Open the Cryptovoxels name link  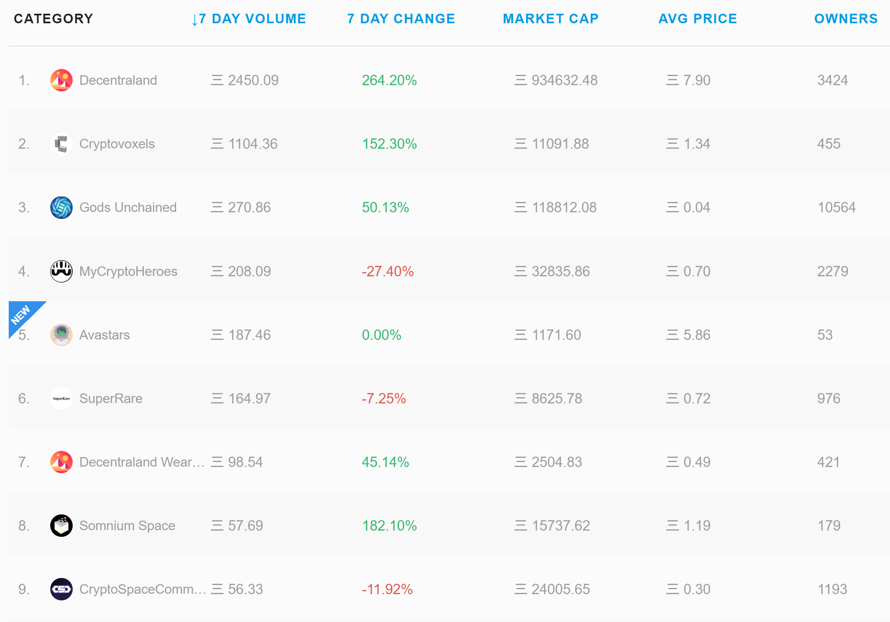point(117,144)
